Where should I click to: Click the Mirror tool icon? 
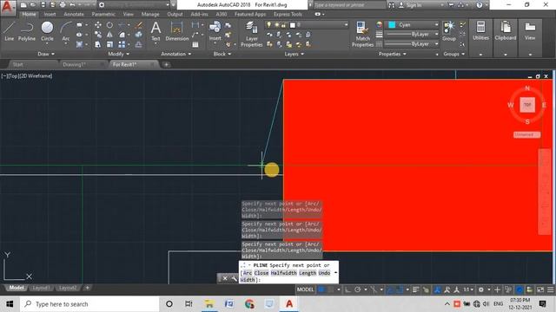110,35
